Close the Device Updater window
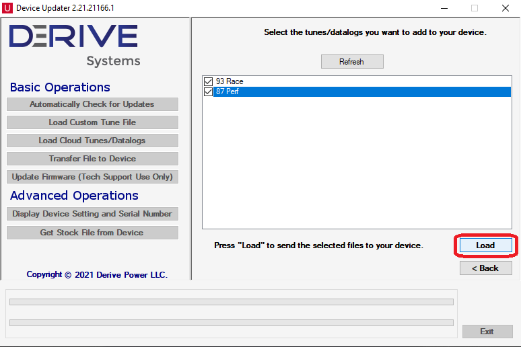Image resolution: width=521 pixels, height=347 pixels. point(506,8)
